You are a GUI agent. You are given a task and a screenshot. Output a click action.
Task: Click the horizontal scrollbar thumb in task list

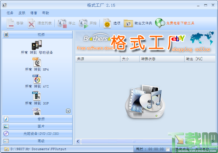[126, 141]
